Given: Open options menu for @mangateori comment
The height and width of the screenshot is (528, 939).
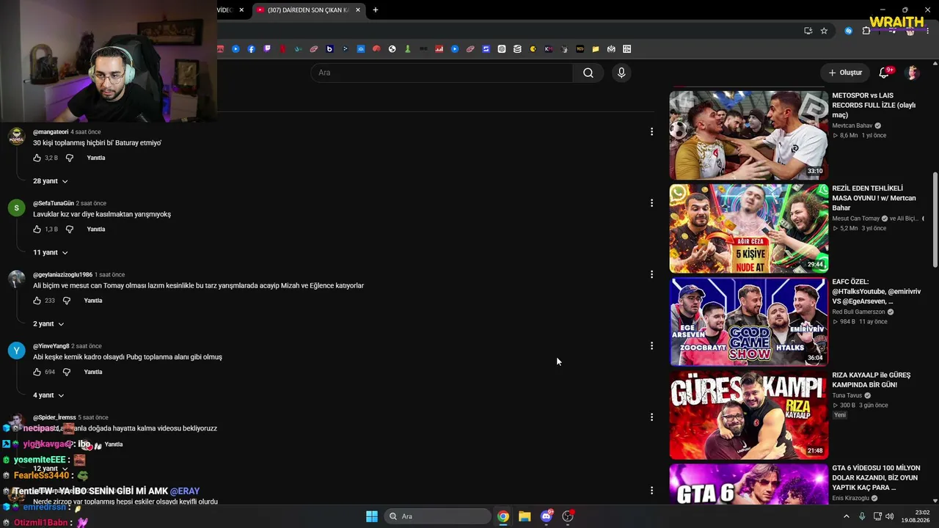Looking at the screenshot, I should click(651, 132).
